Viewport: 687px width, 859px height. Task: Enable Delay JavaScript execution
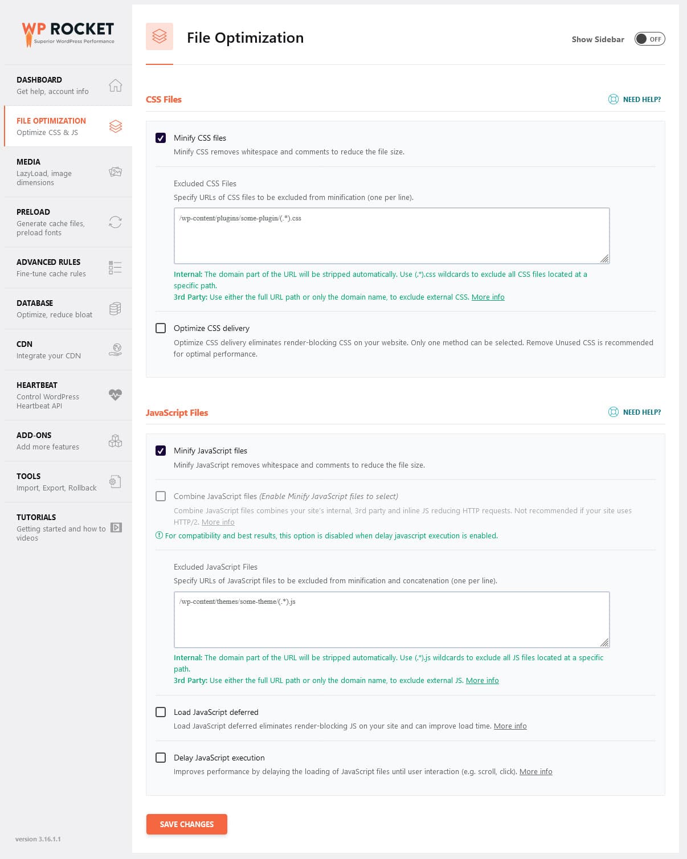pyautogui.click(x=161, y=758)
